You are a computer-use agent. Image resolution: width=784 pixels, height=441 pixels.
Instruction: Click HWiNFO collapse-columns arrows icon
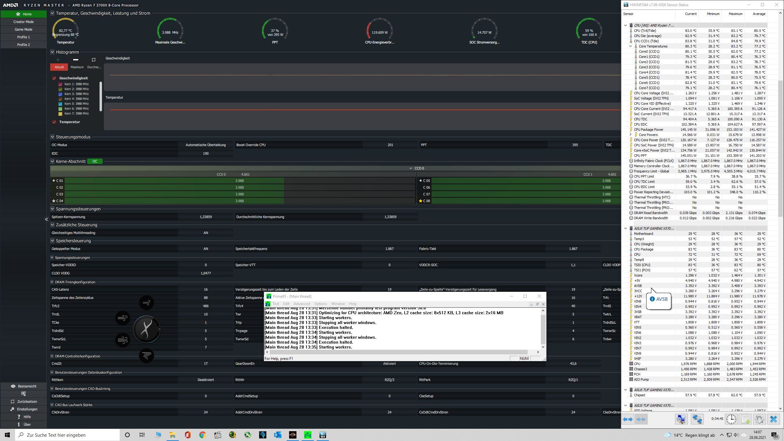pyautogui.click(x=641, y=419)
